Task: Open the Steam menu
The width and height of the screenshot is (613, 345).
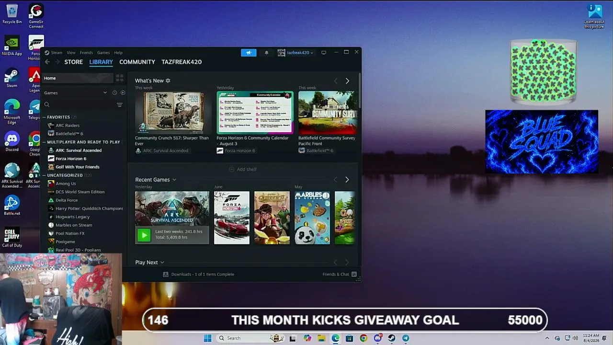Action: point(57,53)
